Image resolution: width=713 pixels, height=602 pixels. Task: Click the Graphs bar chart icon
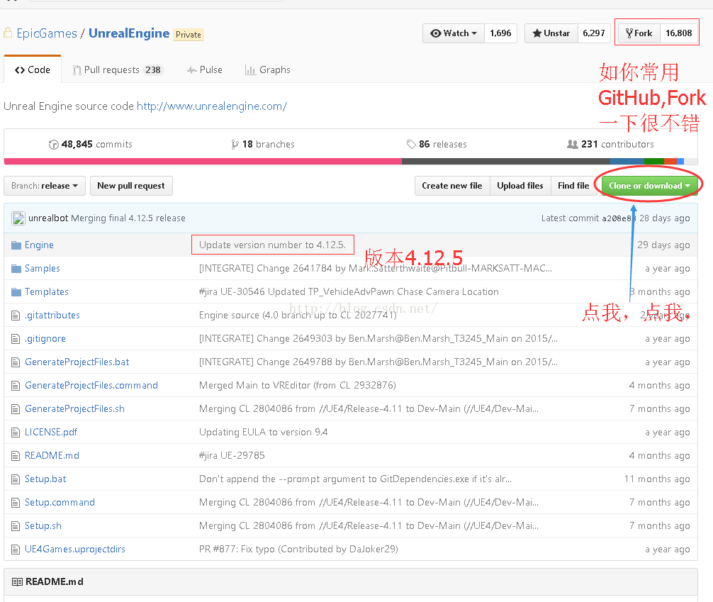[250, 70]
